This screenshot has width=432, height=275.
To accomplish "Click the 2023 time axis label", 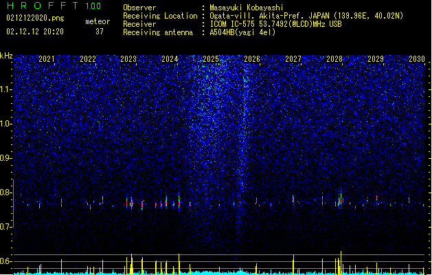I will [128, 58].
